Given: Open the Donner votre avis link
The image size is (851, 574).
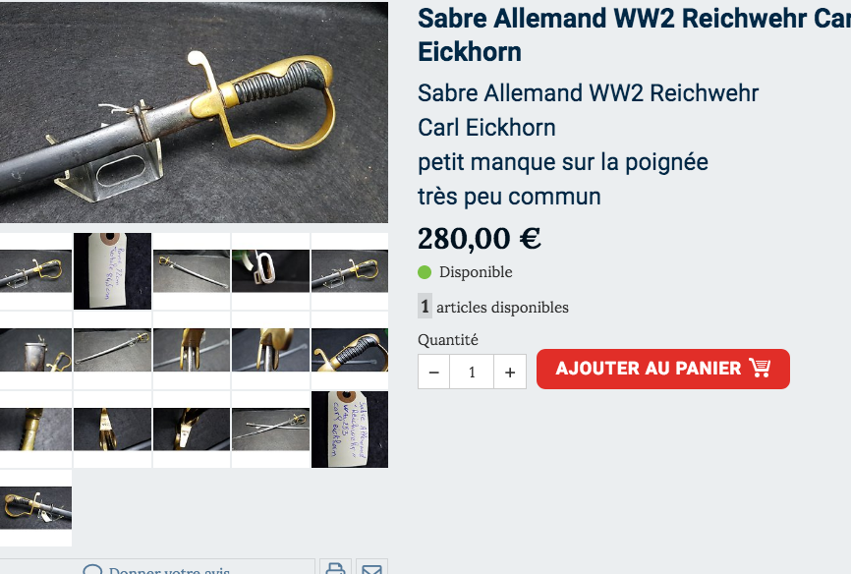Looking at the screenshot, I should 169,570.
